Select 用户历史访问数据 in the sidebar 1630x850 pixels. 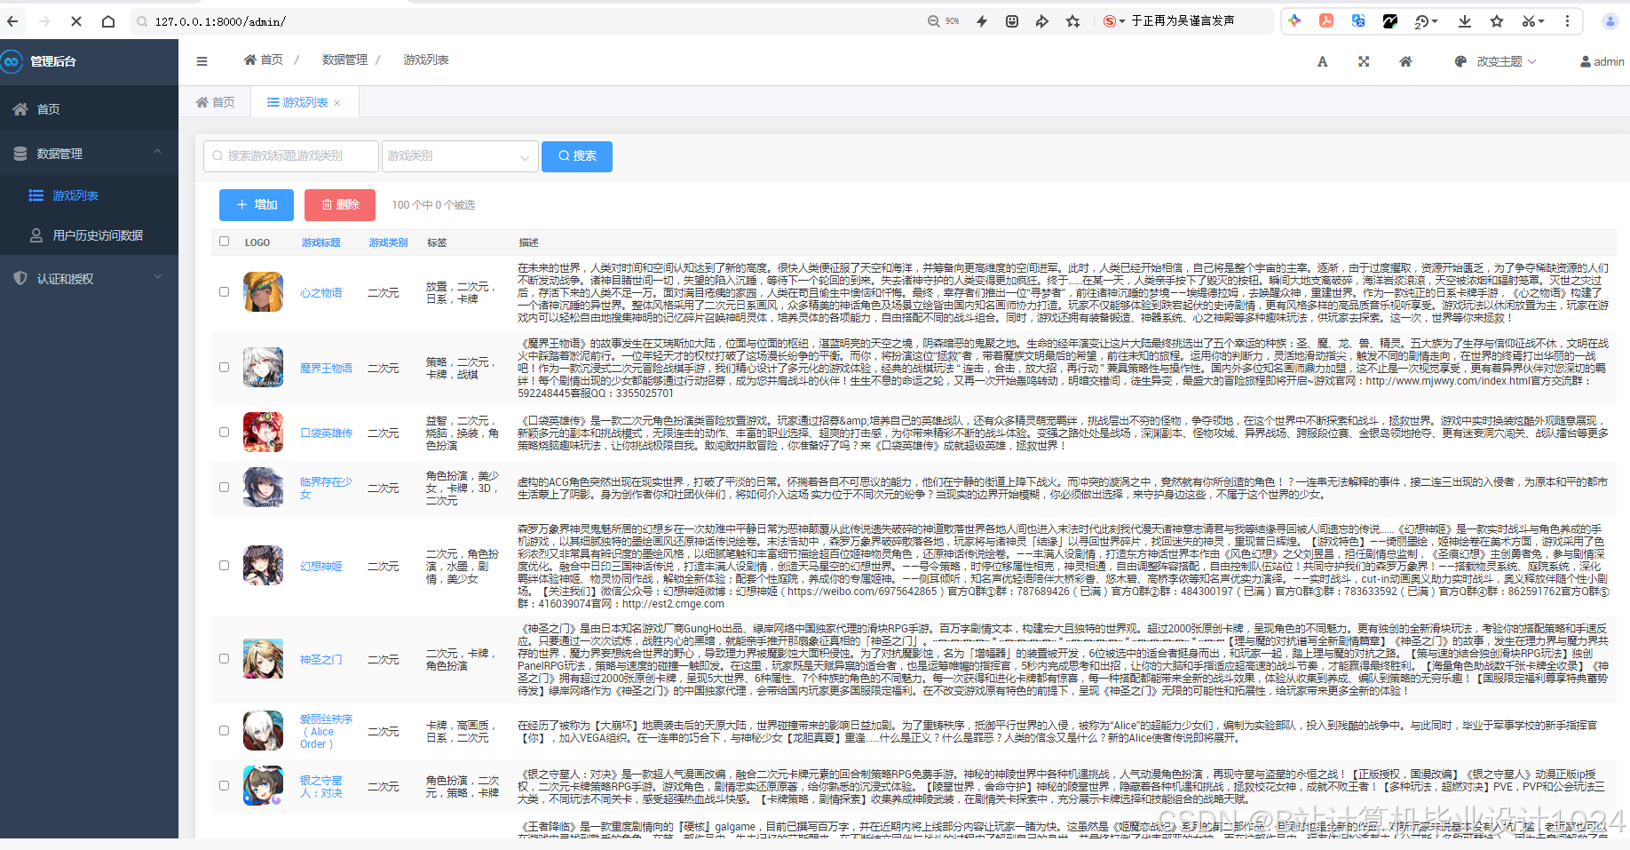pyautogui.click(x=89, y=235)
